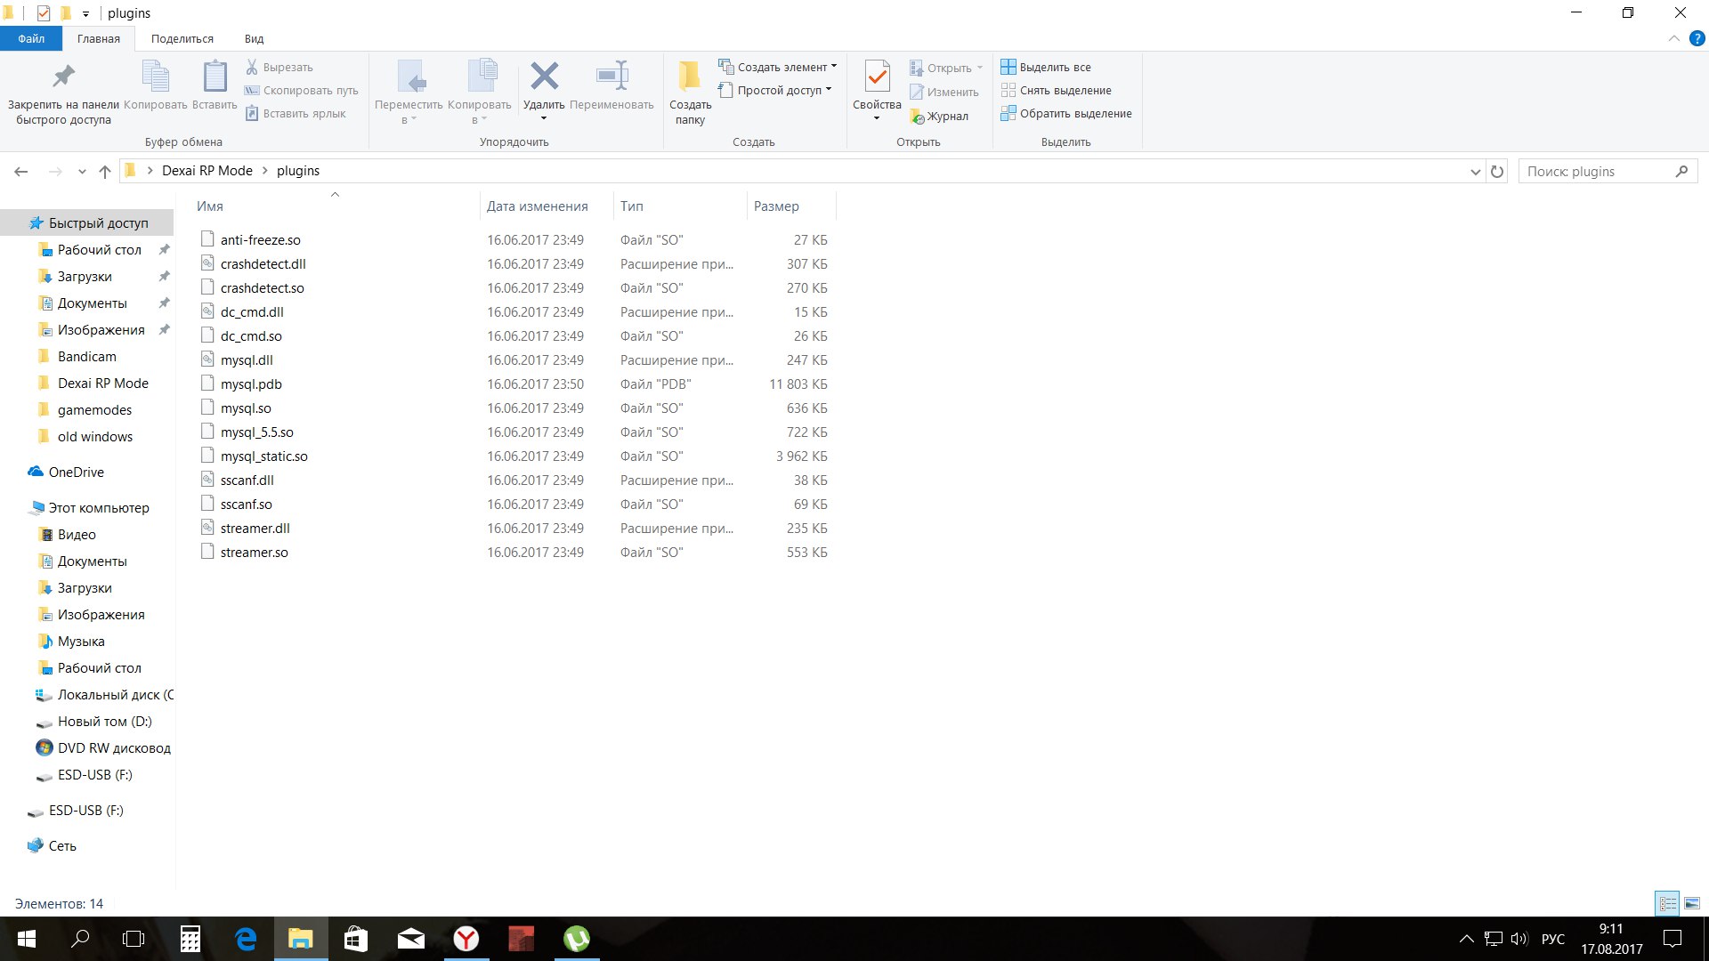
Task: Select file mysql.pdb
Action: [251, 384]
